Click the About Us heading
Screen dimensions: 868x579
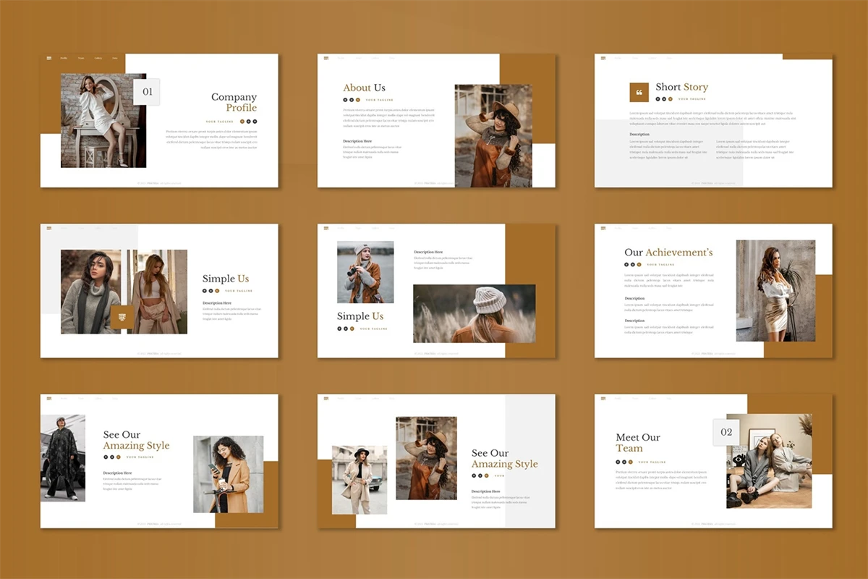364,88
